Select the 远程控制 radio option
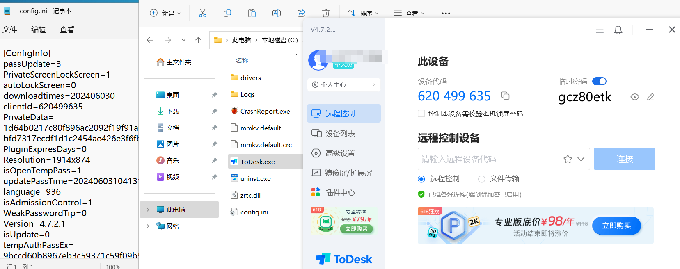680x269 pixels. pyautogui.click(x=421, y=179)
